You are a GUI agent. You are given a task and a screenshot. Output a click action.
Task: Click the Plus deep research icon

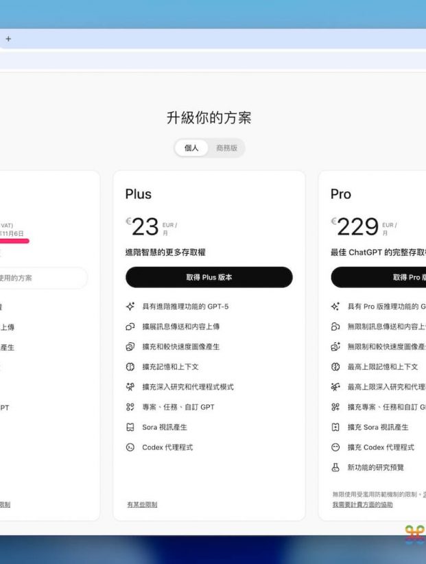coord(130,387)
